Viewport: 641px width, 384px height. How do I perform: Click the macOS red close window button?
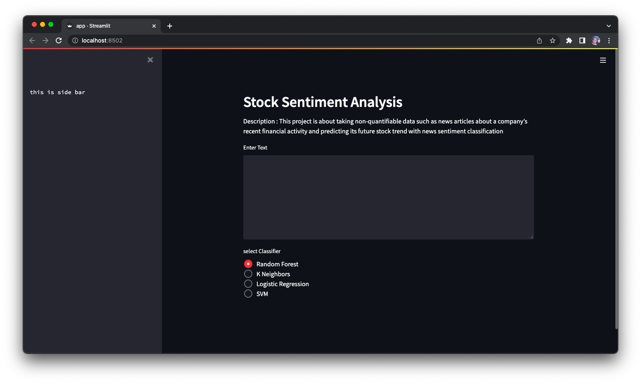pos(34,25)
